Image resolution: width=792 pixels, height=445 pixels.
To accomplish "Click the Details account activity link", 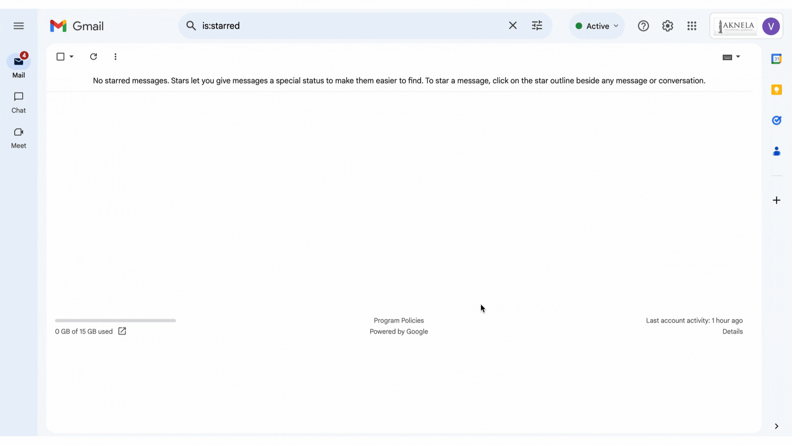I will (x=732, y=331).
